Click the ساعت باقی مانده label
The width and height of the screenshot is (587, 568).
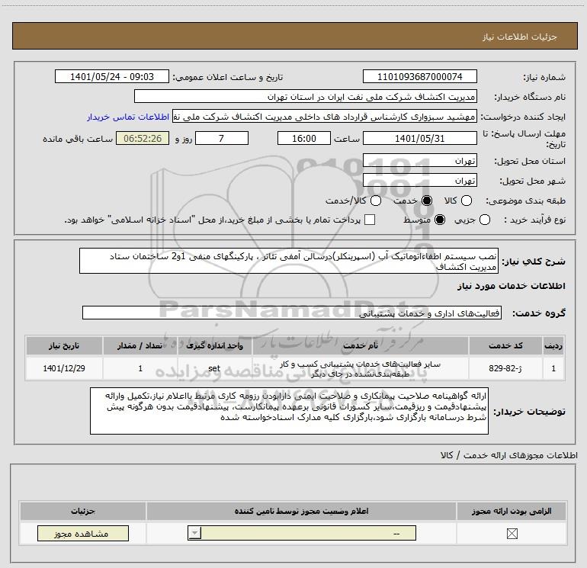pyautogui.click(x=78, y=139)
